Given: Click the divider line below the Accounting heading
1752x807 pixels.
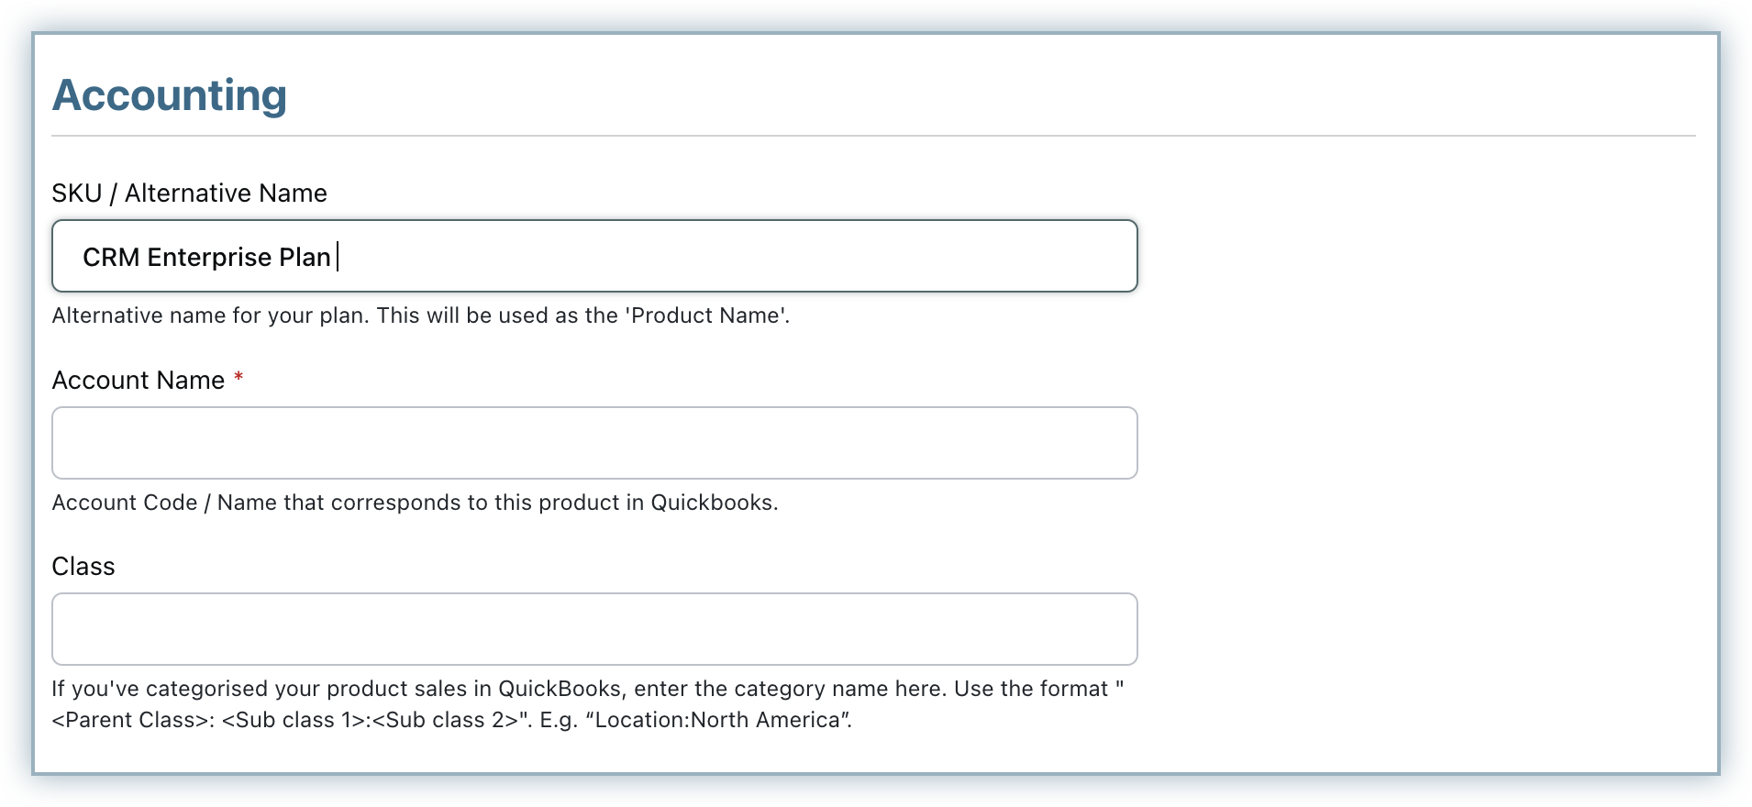Looking at the screenshot, I should click(x=873, y=136).
